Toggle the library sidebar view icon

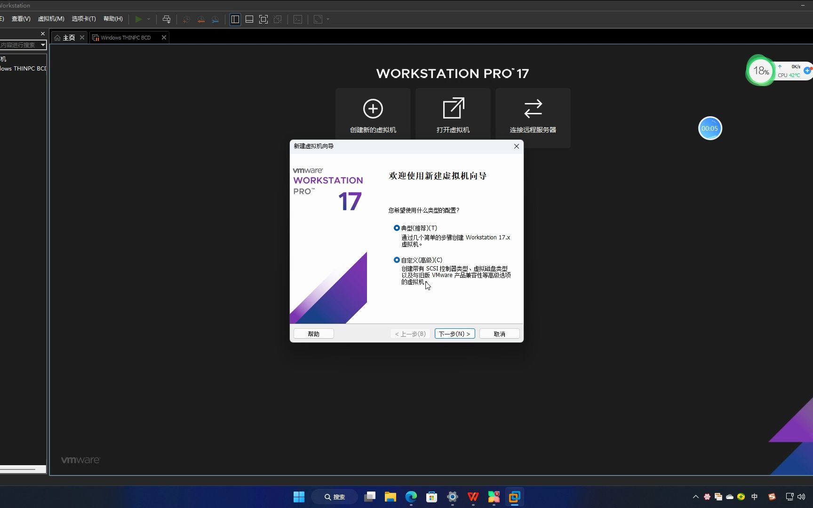(x=235, y=19)
